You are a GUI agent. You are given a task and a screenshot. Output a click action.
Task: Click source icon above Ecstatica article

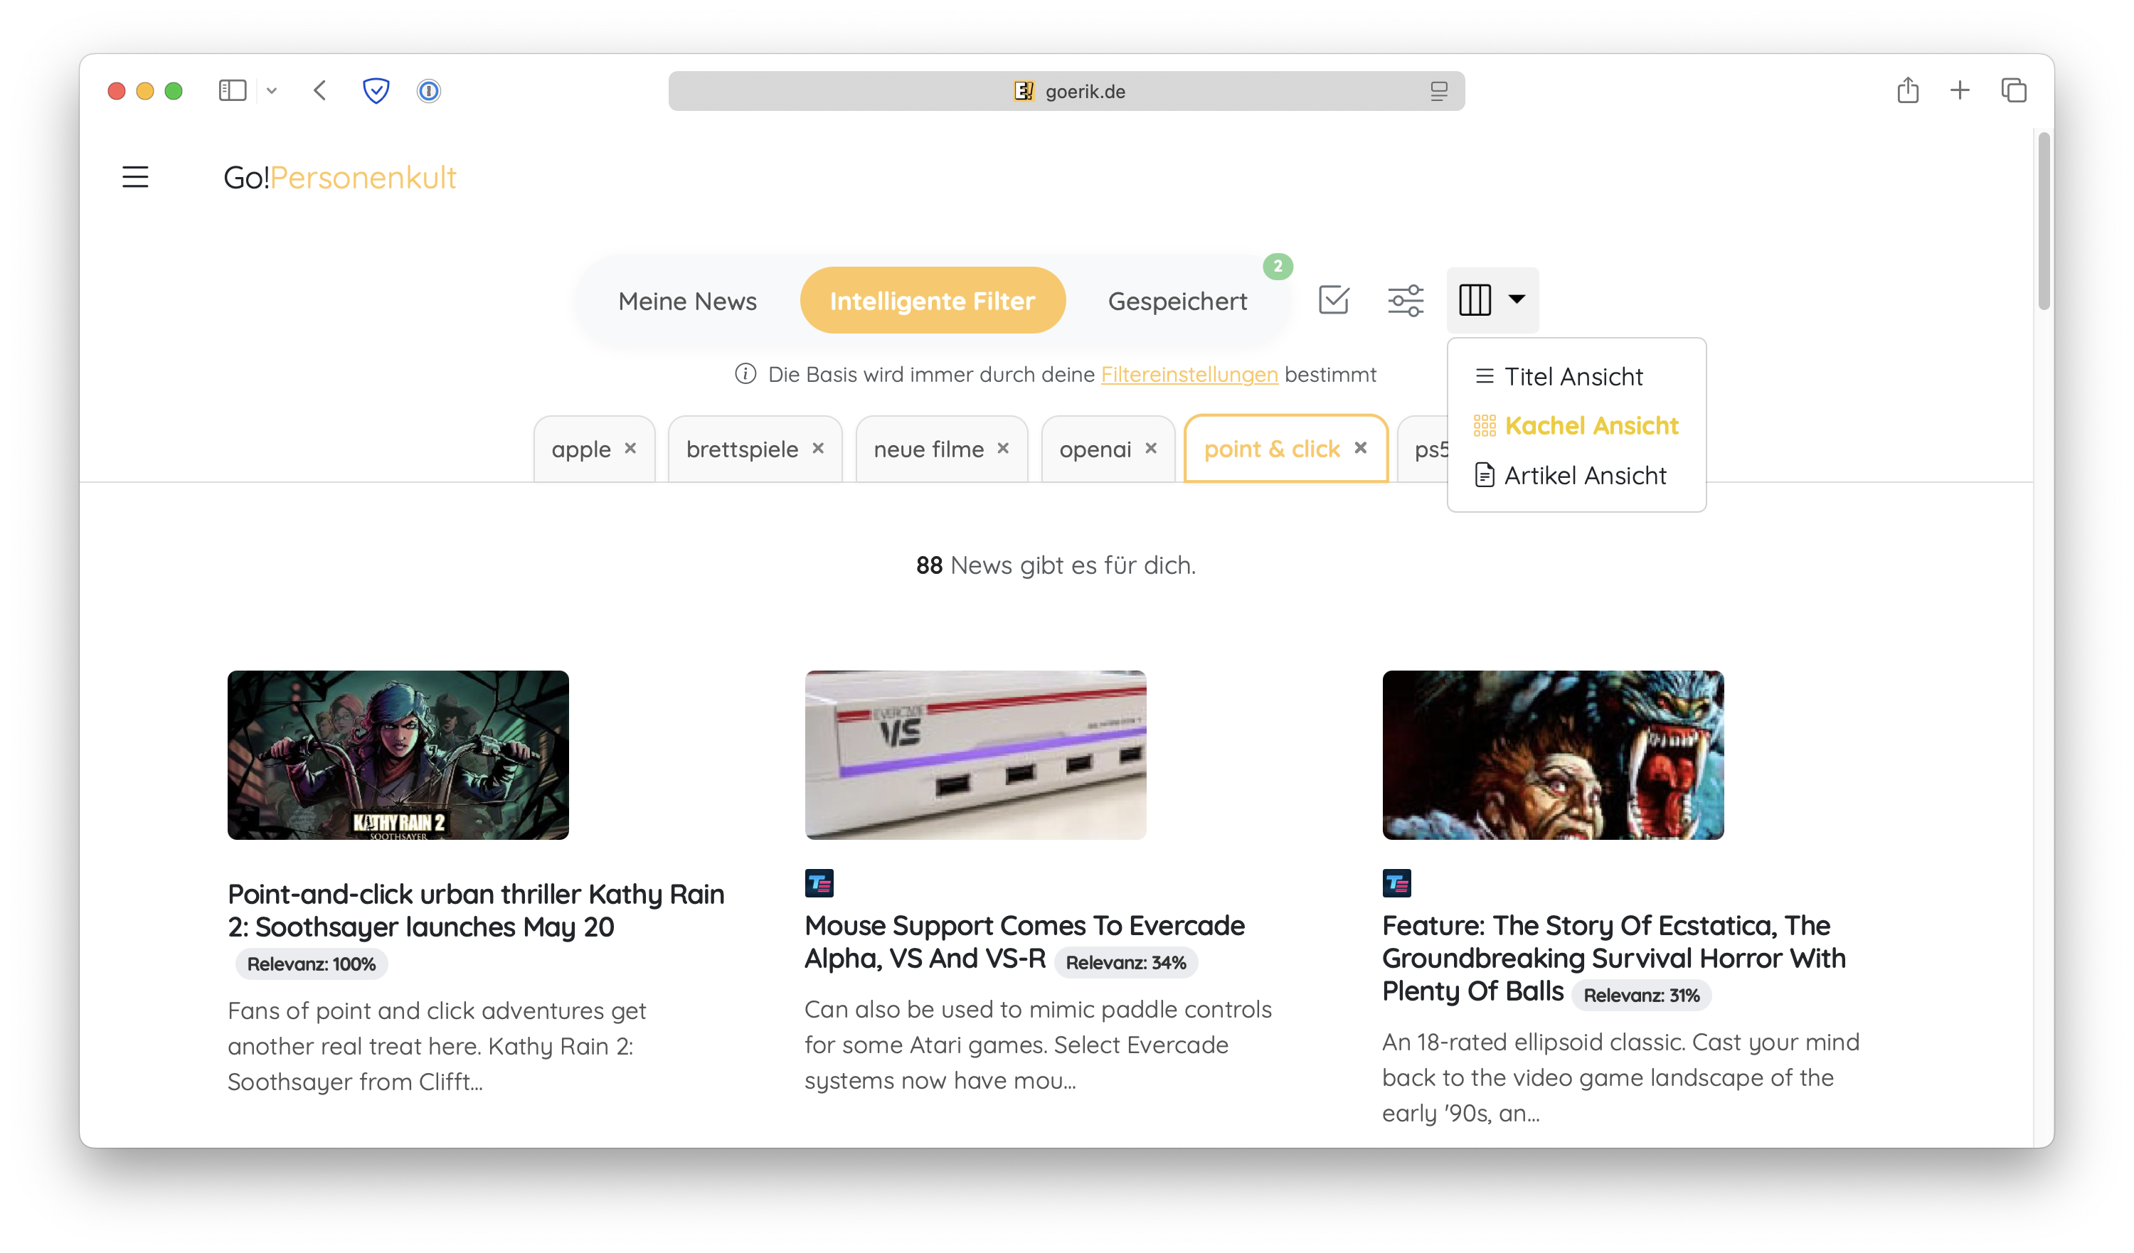[x=1396, y=883]
